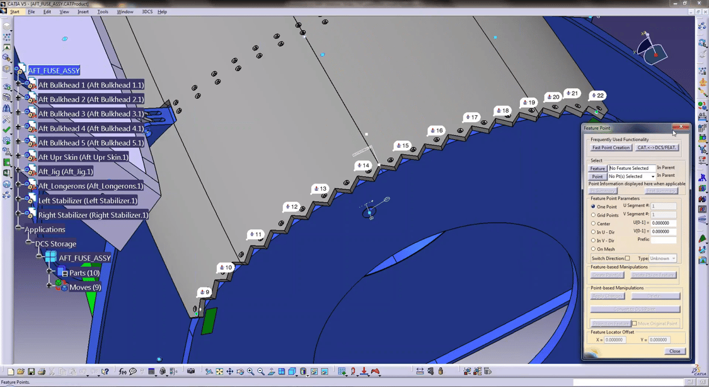Click the Zoom In magnifier icon
This screenshot has width=709, height=387.
250,371
